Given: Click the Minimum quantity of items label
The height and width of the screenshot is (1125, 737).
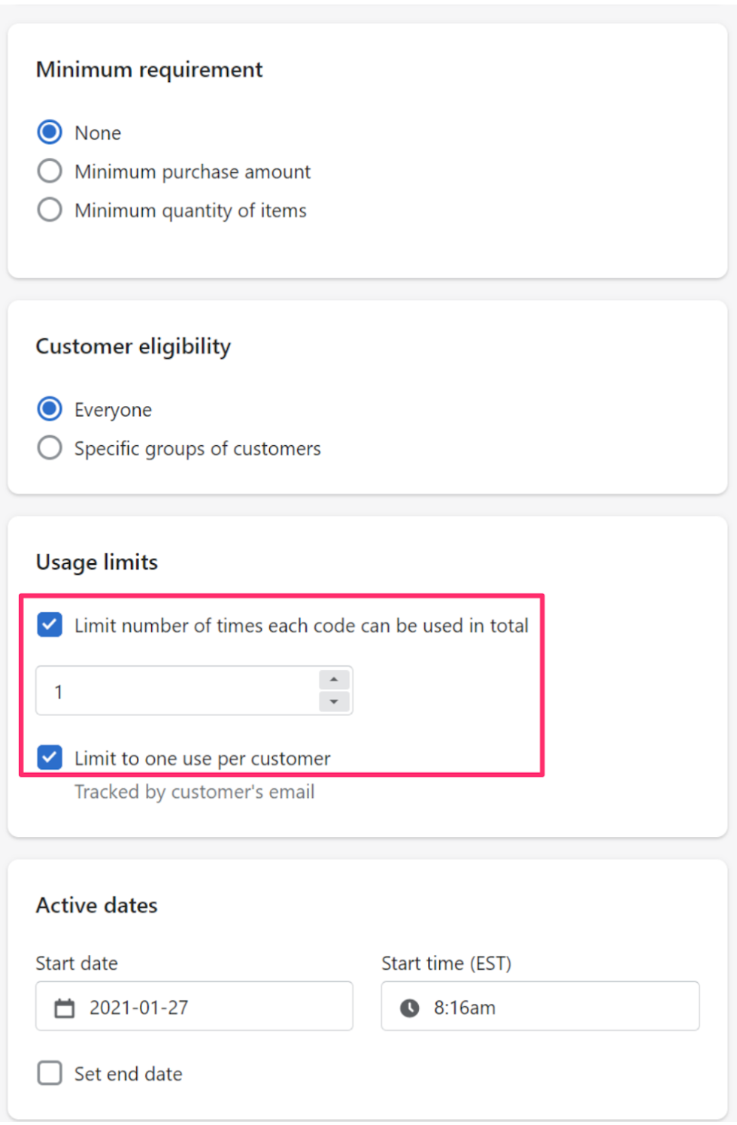Looking at the screenshot, I should coord(190,211).
